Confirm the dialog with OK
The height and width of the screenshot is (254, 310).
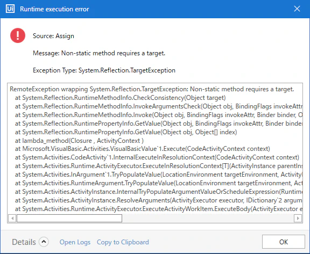(284, 242)
